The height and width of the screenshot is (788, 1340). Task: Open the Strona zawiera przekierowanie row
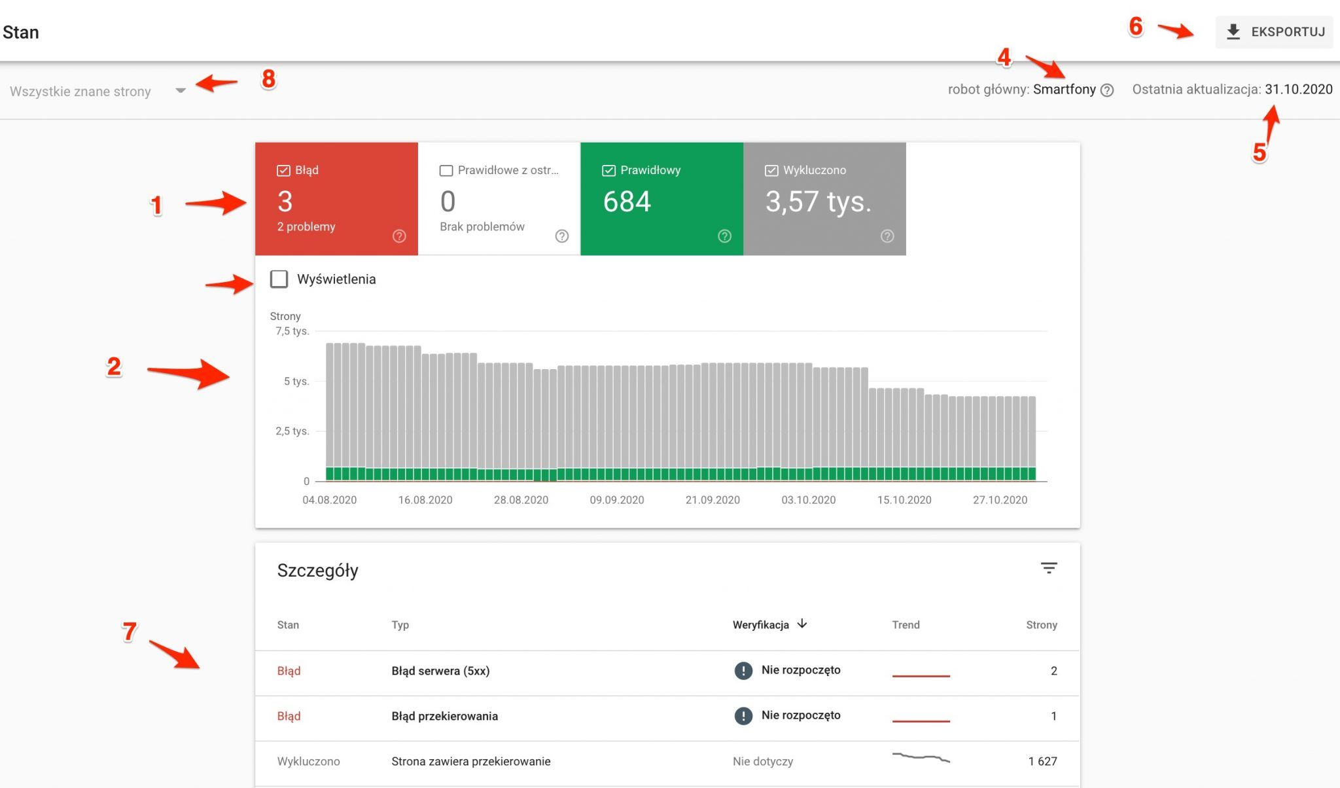667,763
